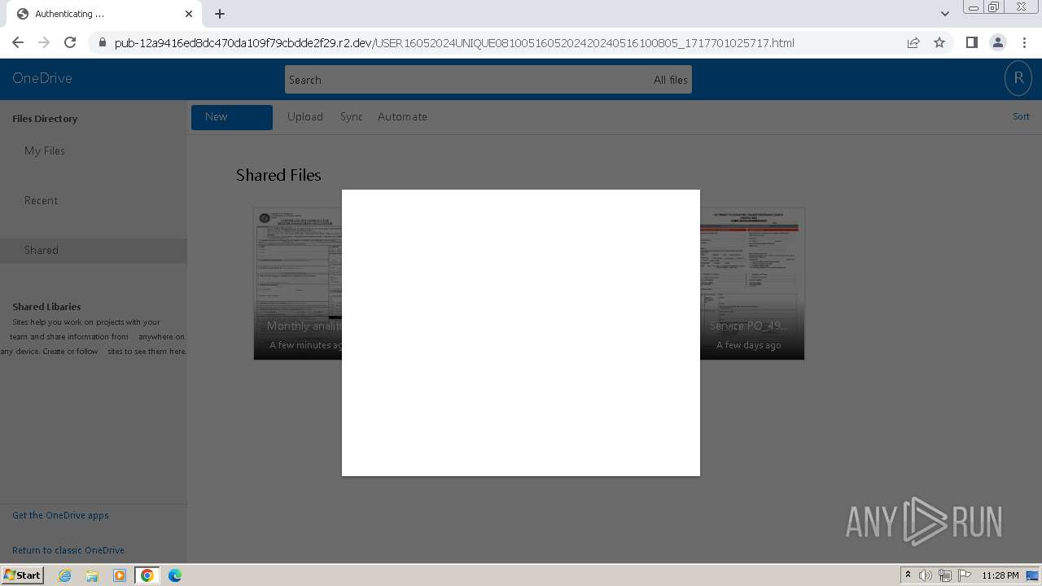Open site info icon in address bar
Screen dimensions: 1042x586
(x=102, y=43)
